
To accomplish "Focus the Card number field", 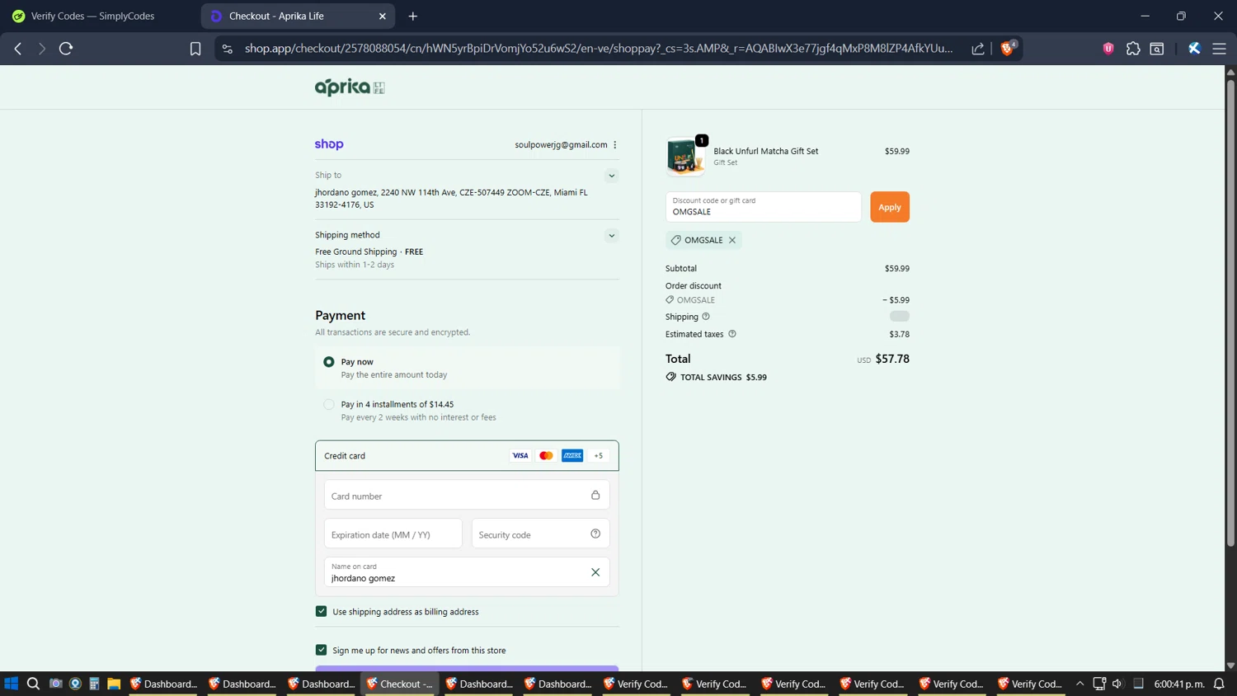I will (467, 496).
